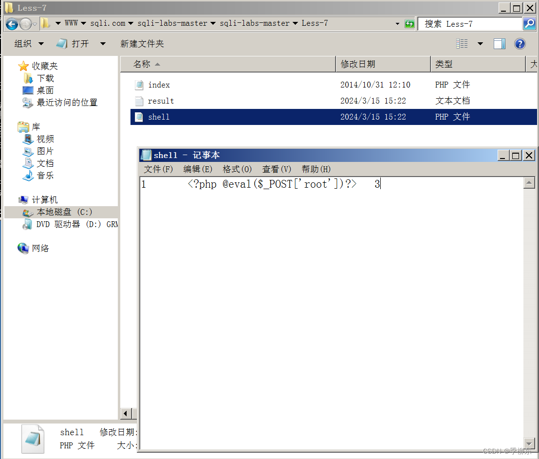Expand the arrow after WWW breadcrumb
This screenshot has height=459, width=539.
point(83,23)
